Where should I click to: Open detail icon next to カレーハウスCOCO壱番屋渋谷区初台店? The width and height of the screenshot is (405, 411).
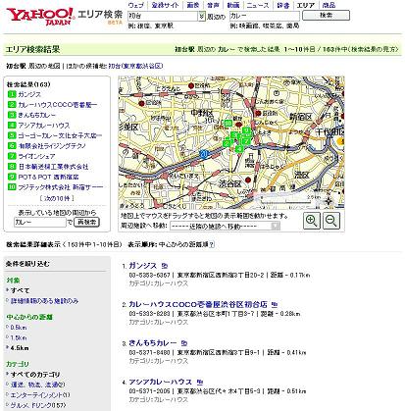275,305
